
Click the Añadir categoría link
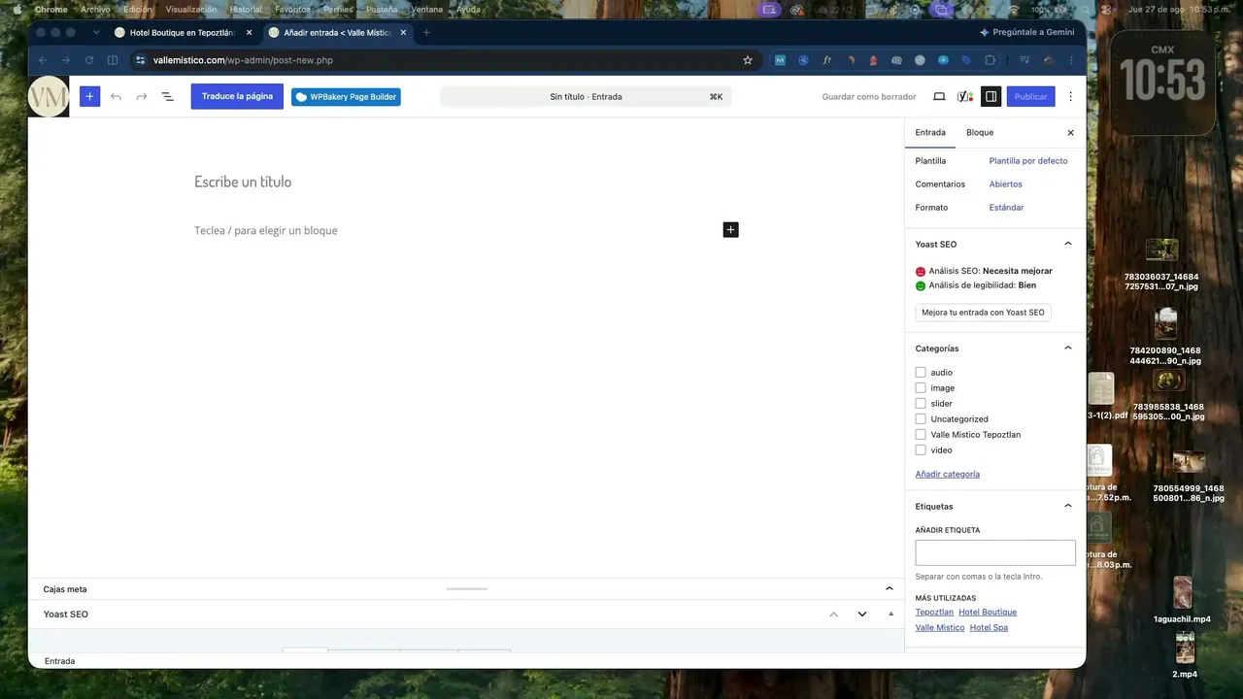[x=947, y=474]
